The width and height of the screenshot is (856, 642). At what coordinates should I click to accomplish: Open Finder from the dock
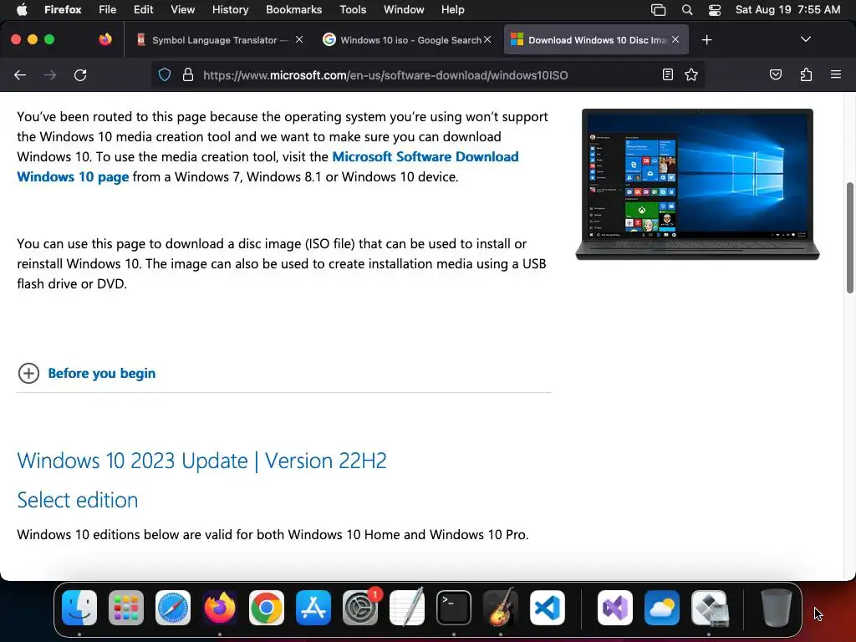point(79,608)
